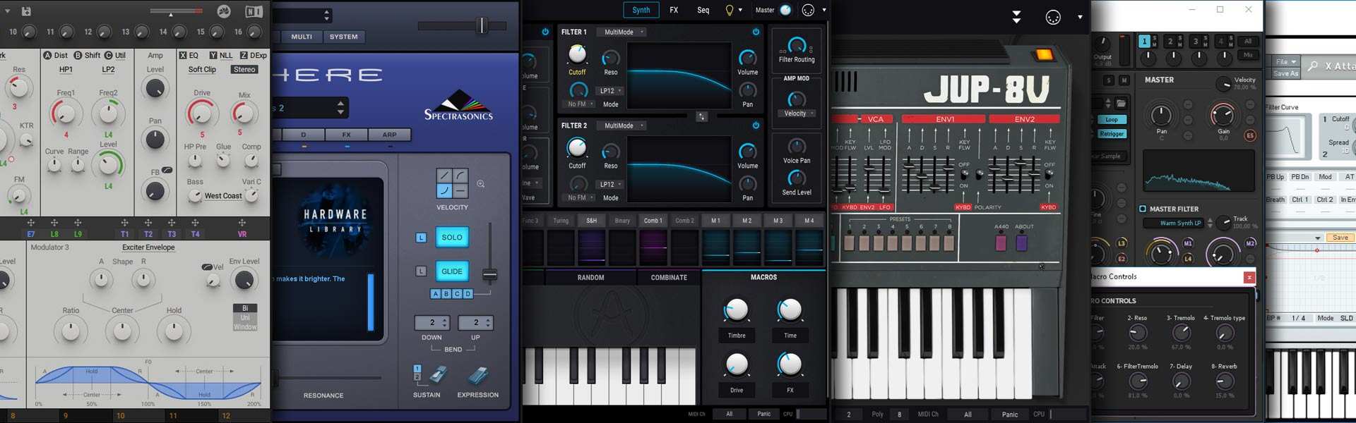Switch to the Seq tab in Pigments
This screenshot has width=1356, height=423.
point(703,10)
